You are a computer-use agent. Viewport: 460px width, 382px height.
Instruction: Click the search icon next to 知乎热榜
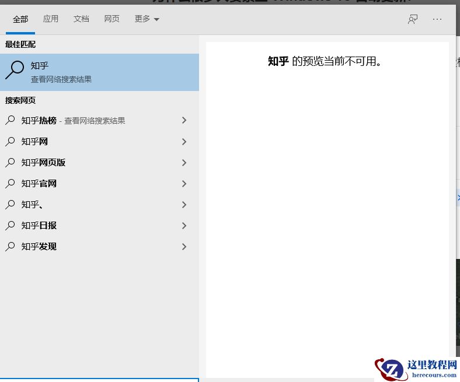[x=10, y=120]
